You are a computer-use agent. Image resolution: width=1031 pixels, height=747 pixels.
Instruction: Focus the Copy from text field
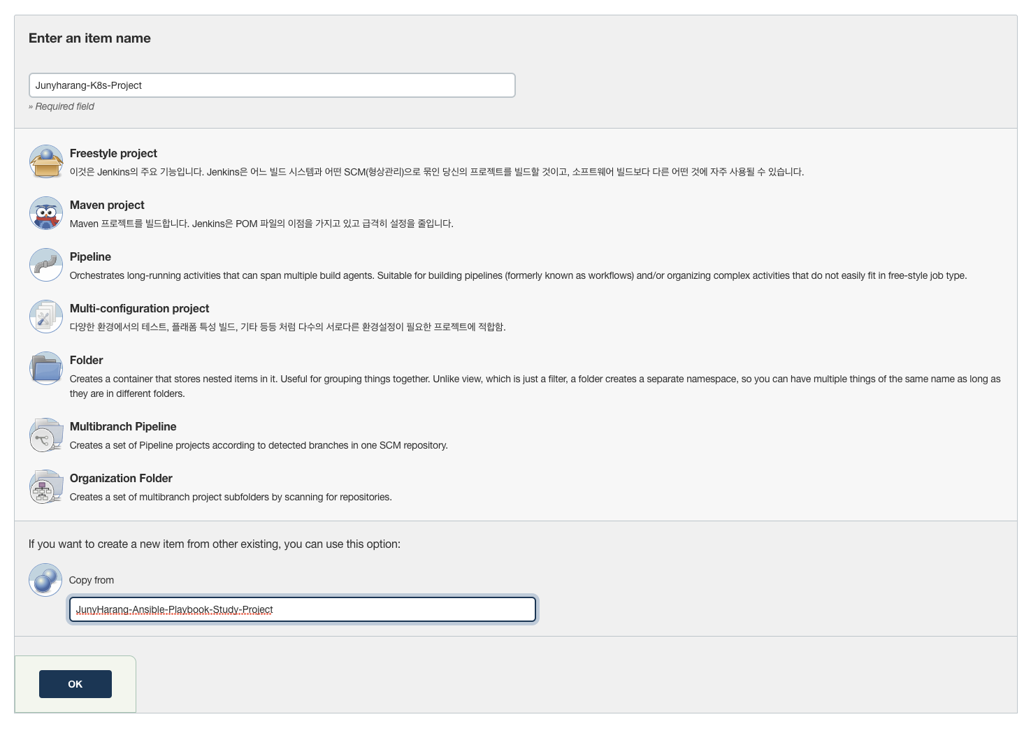303,609
